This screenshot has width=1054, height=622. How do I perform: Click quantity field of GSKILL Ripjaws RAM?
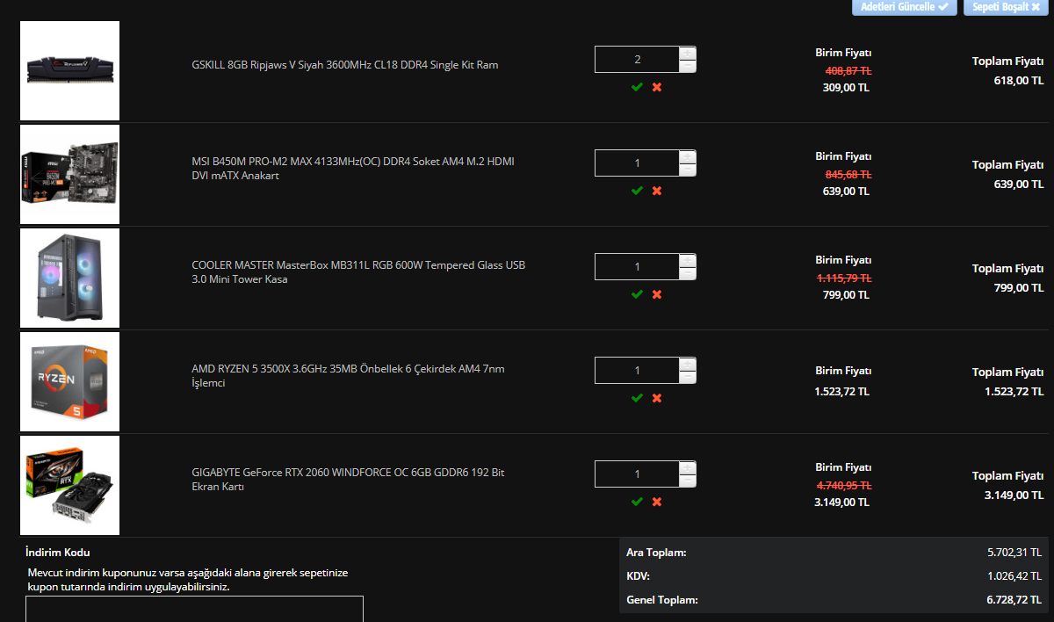(x=637, y=60)
